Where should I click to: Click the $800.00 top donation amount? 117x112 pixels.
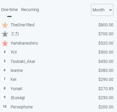(x=106, y=25)
